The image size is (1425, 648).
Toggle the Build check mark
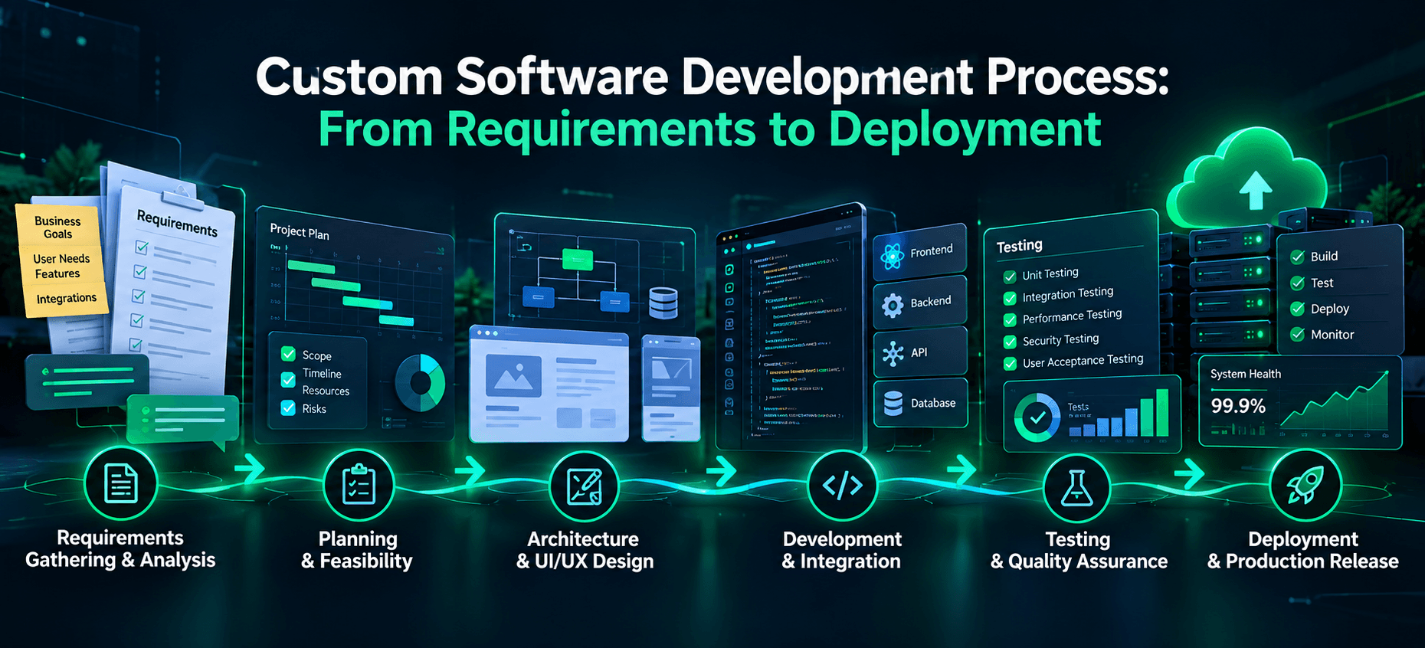1297,257
